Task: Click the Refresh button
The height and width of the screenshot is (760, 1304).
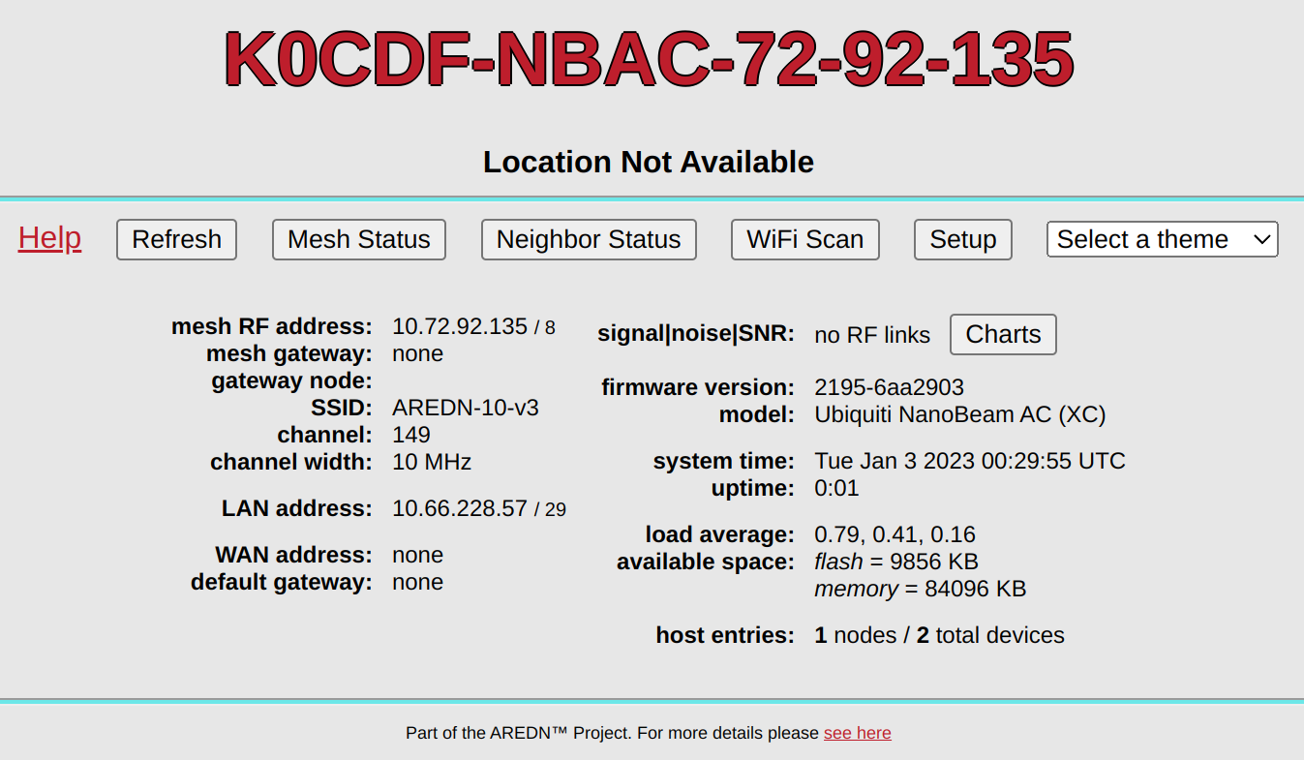Action: pyautogui.click(x=176, y=239)
